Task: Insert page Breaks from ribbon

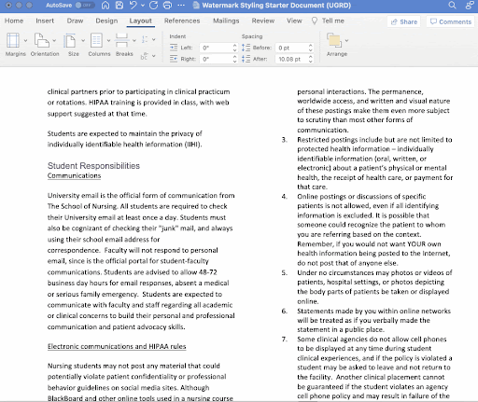Action: [124, 45]
